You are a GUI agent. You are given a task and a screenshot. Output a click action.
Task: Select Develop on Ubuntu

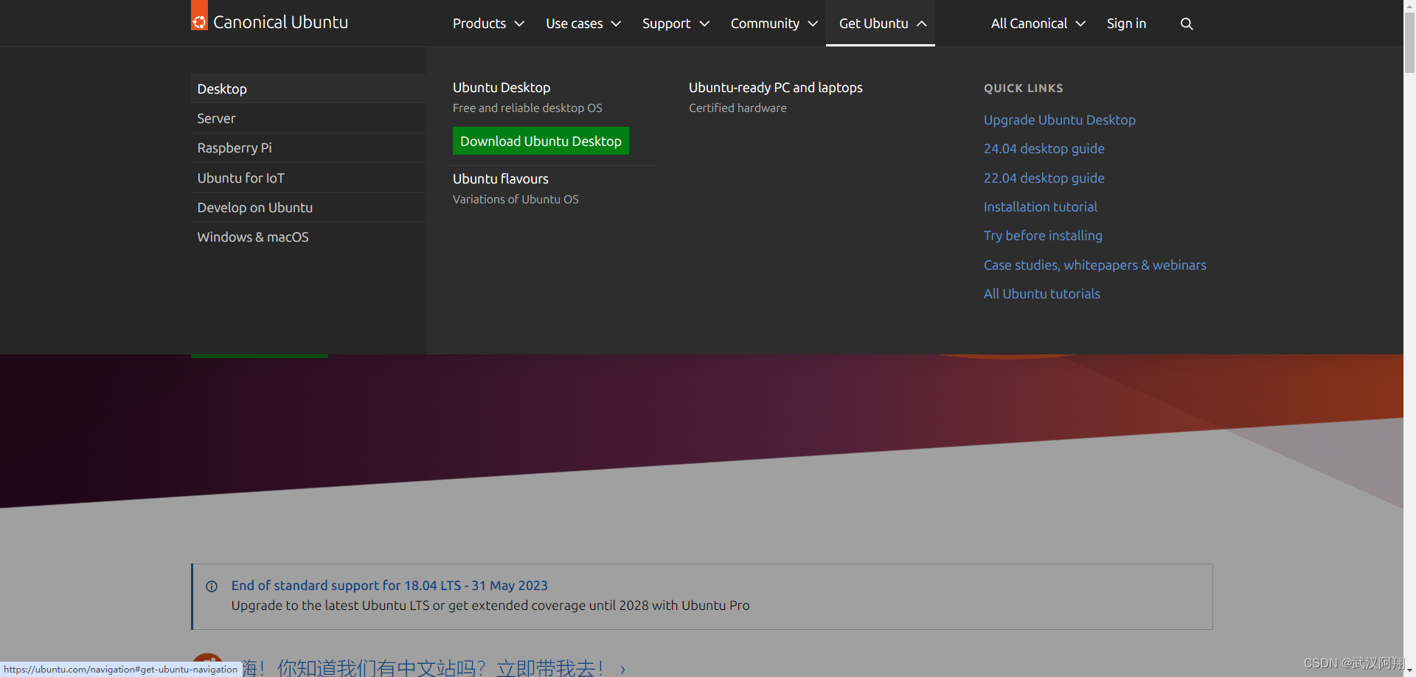(254, 207)
